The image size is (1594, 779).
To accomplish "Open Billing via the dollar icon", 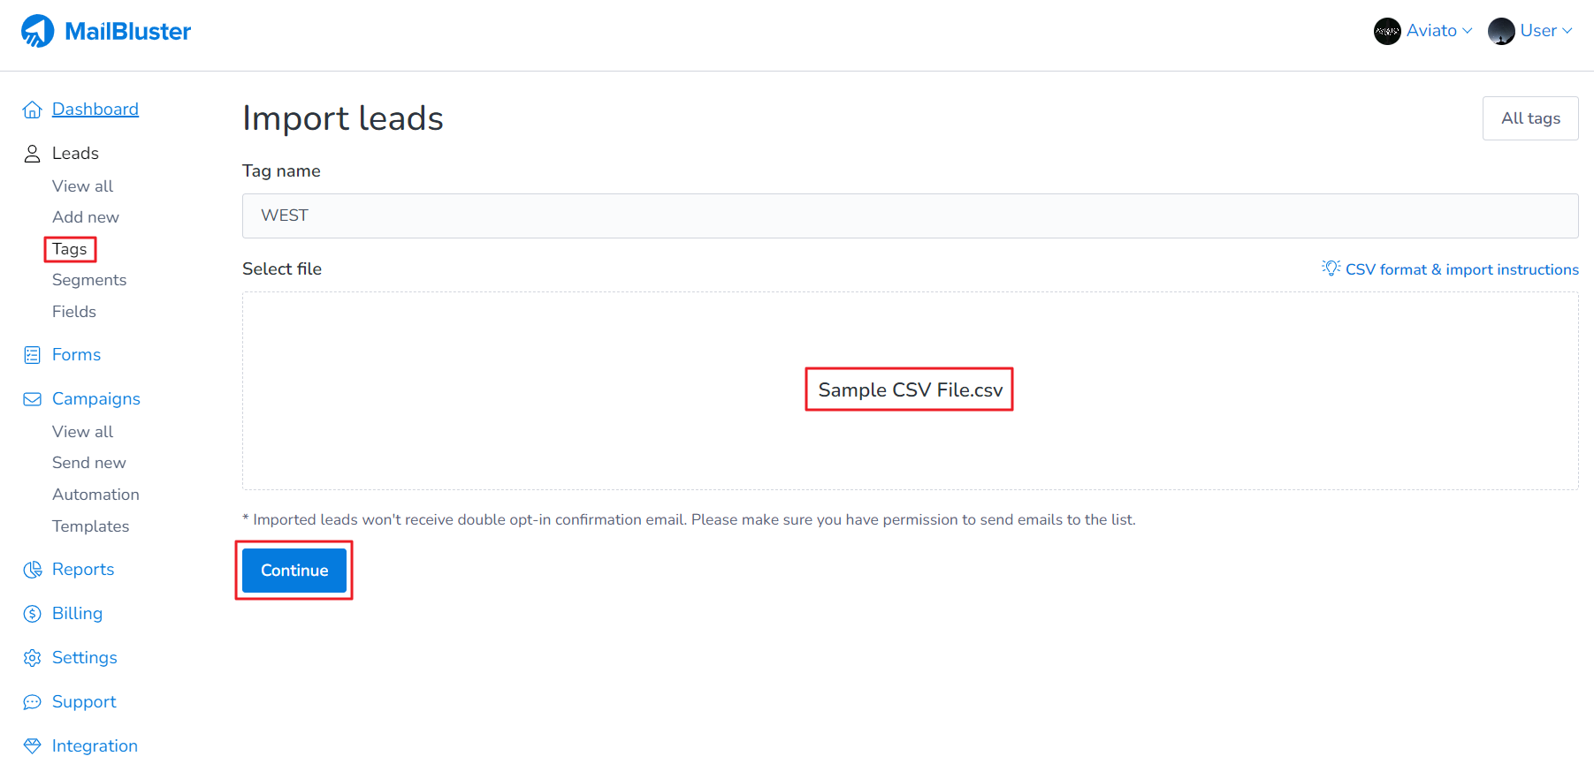I will click(x=32, y=613).
